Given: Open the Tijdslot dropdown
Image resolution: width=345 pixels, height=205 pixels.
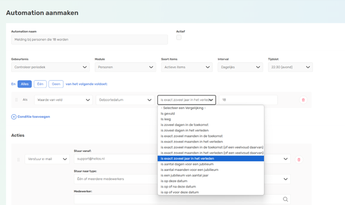Looking at the screenshot, I should (x=290, y=67).
